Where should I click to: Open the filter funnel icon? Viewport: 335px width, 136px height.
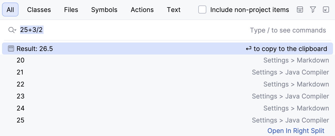tap(313, 10)
